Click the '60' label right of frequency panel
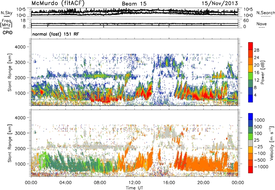Screen dimensions: 275x190 246,21
